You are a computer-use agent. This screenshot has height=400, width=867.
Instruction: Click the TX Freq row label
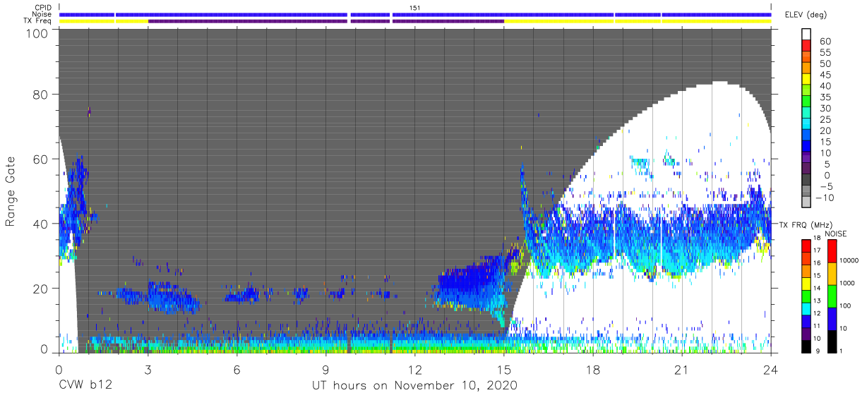(x=38, y=20)
